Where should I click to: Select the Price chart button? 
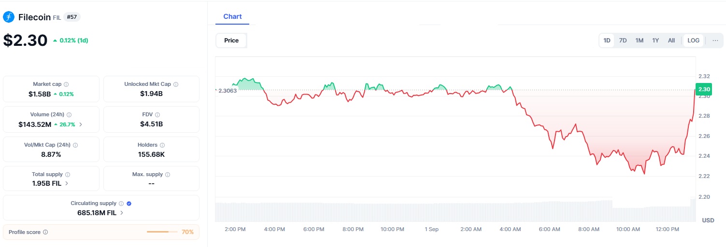click(231, 41)
